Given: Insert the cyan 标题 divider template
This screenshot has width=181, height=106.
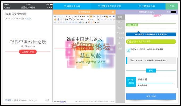Looking at the screenshot, I should (151, 71).
